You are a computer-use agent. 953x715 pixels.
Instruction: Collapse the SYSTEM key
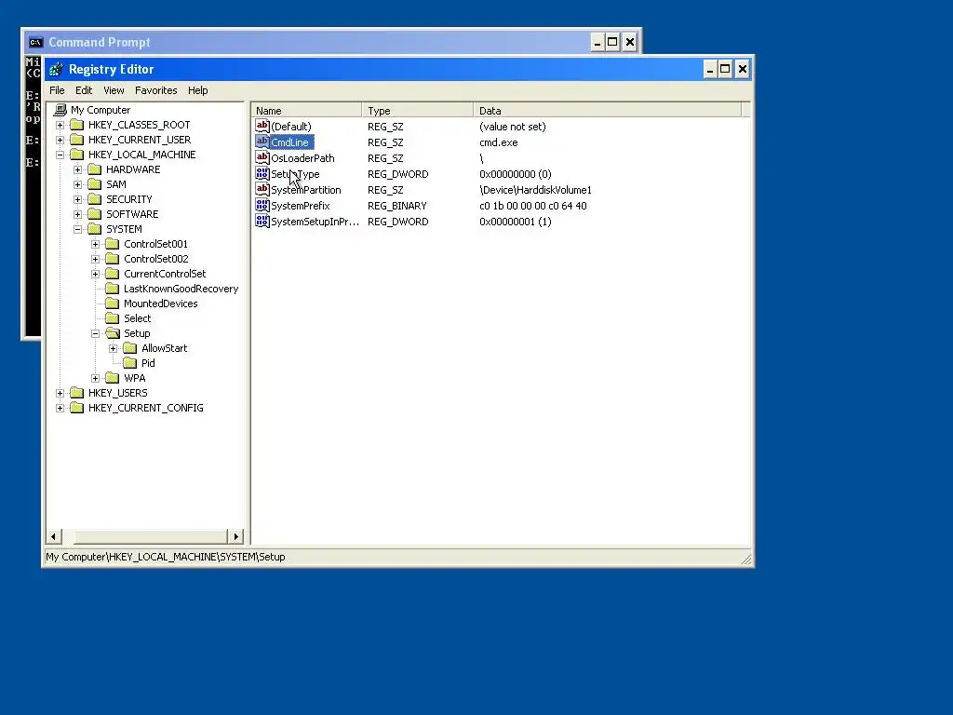click(77, 229)
